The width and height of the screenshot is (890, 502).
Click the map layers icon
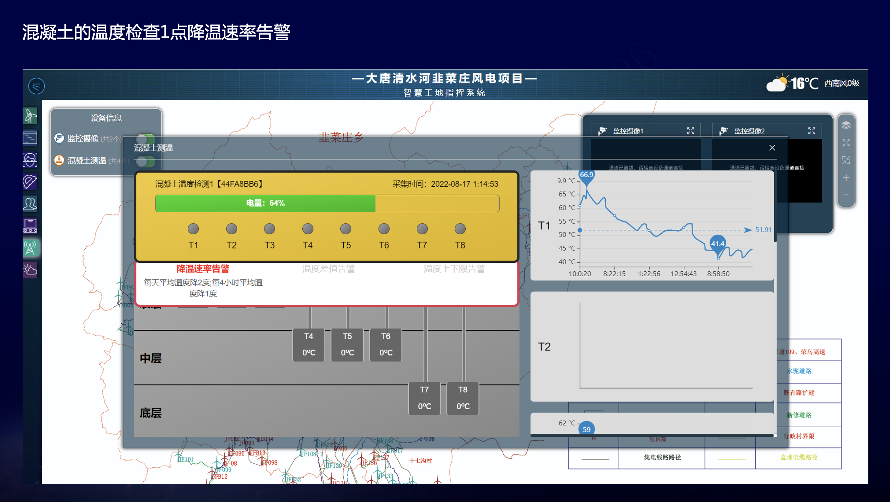[x=846, y=125]
